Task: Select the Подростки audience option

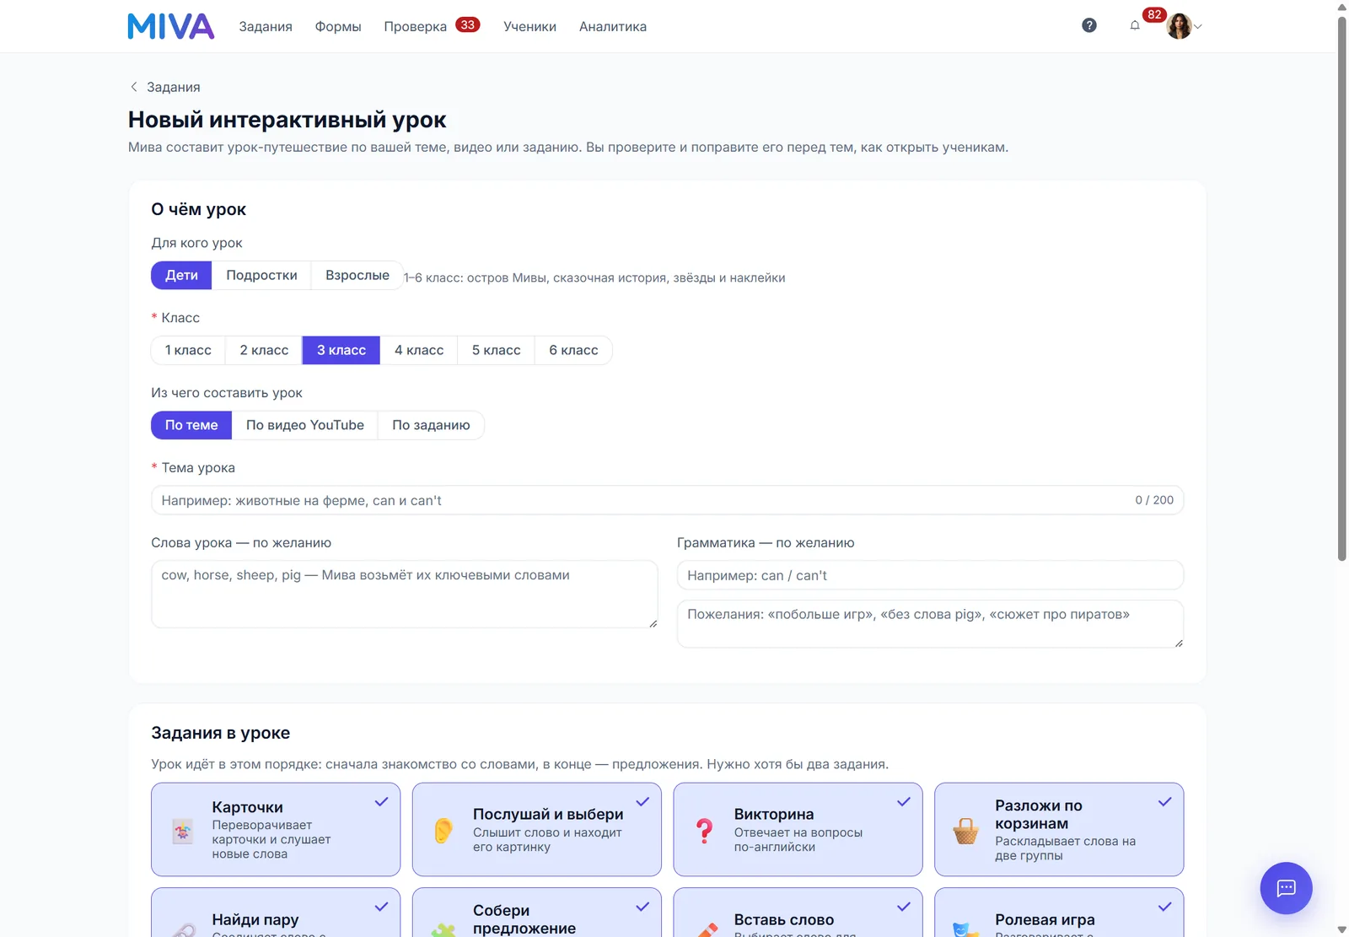Action: pyautogui.click(x=261, y=275)
